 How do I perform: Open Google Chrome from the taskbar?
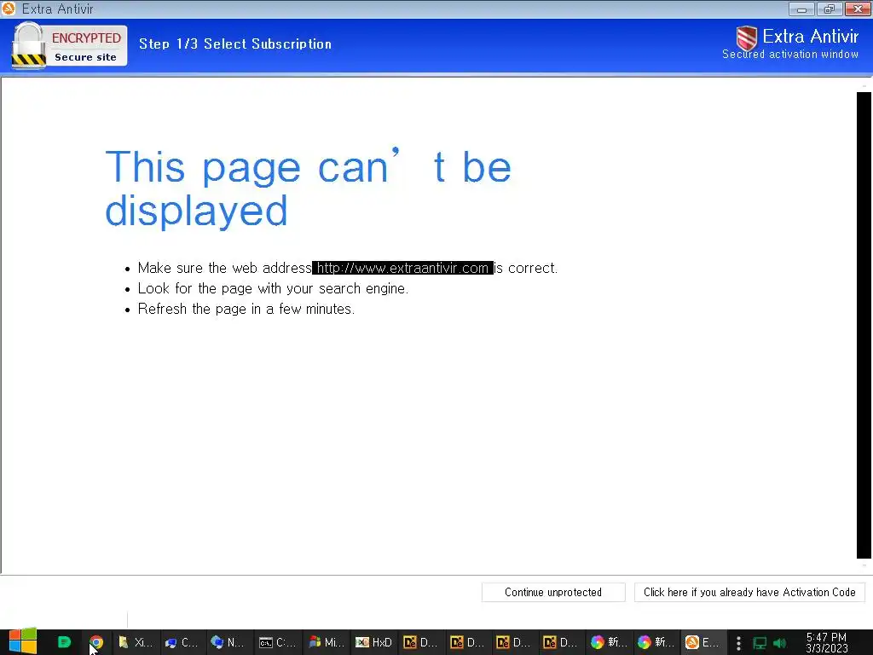point(96,642)
